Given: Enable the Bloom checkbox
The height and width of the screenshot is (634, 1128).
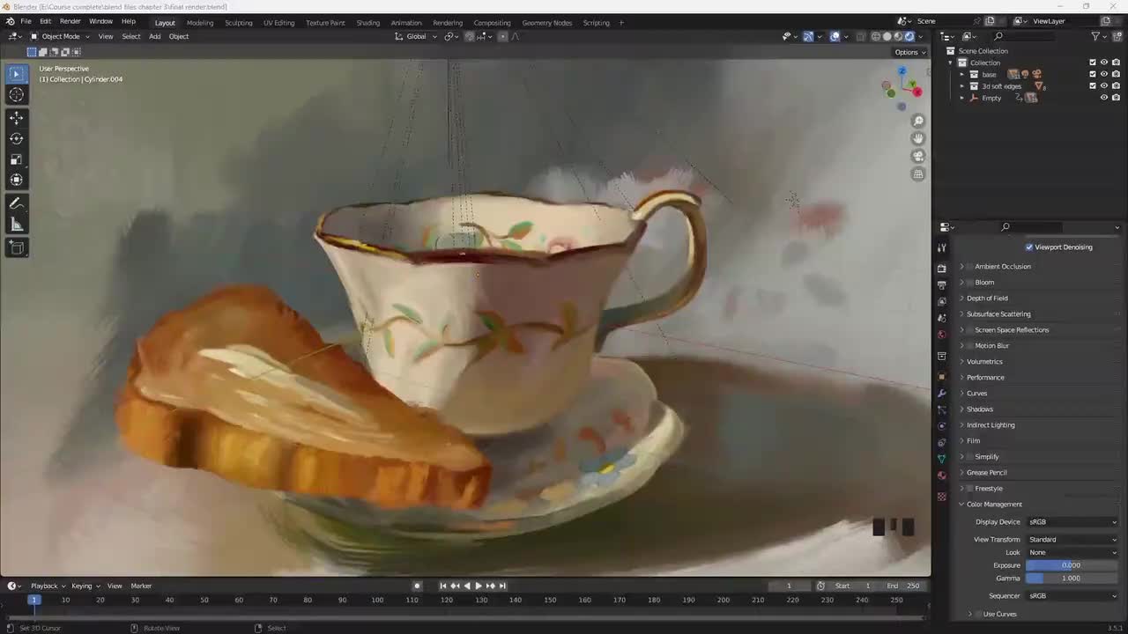Looking at the screenshot, I should tap(969, 283).
